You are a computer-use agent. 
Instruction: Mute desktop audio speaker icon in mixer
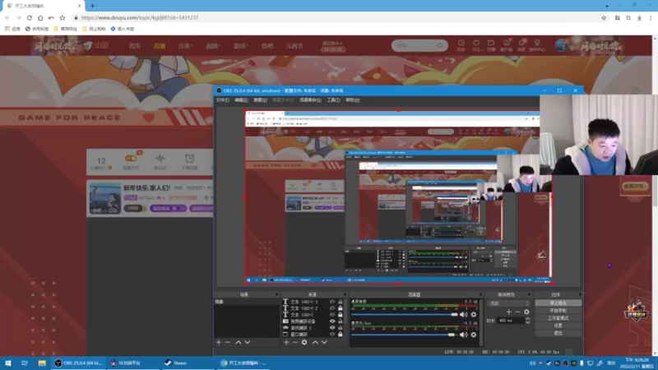click(x=463, y=314)
